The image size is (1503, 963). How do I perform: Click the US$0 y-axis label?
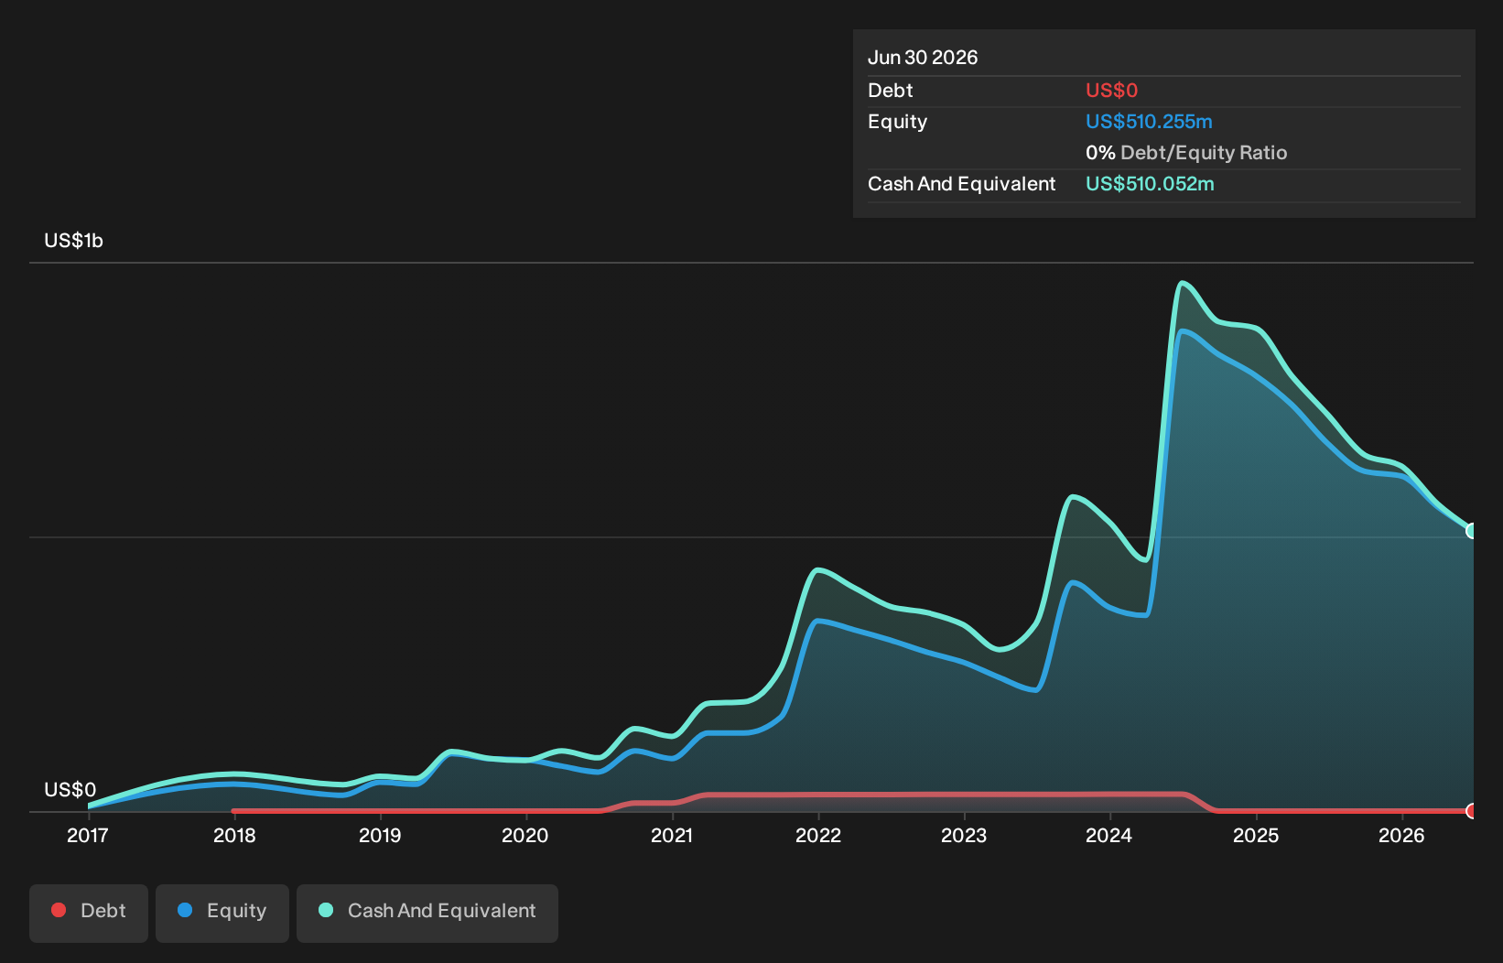click(x=70, y=789)
